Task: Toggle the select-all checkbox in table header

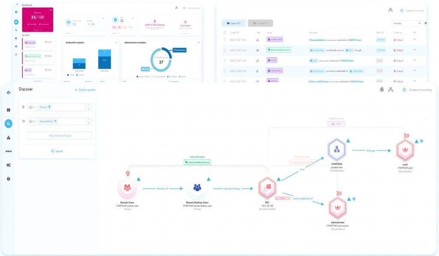Action: tap(225, 32)
